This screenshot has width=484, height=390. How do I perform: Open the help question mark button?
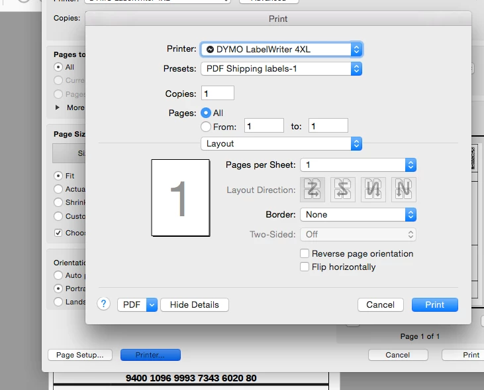coord(104,304)
